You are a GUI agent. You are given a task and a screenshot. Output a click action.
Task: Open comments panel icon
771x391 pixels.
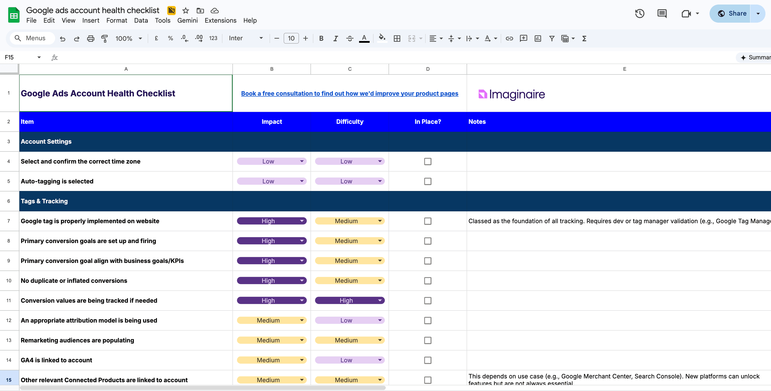[x=662, y=14]
